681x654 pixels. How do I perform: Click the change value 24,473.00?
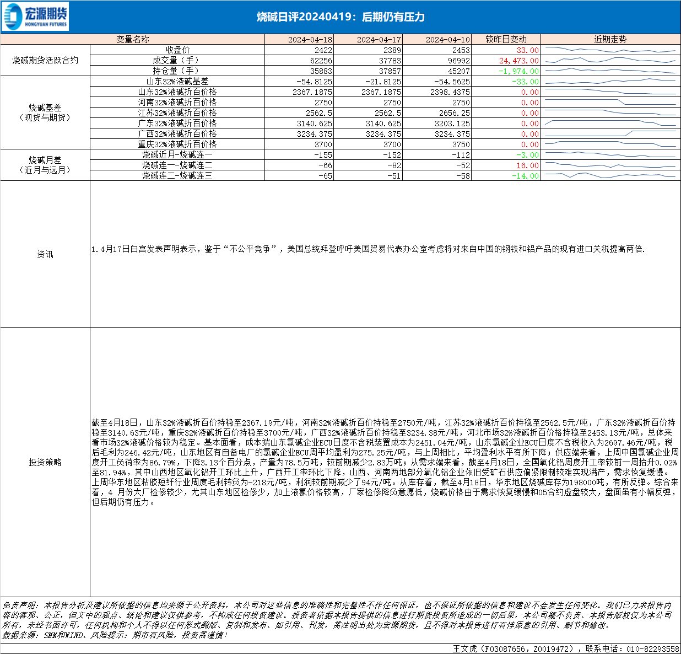[x=519, y=61]
